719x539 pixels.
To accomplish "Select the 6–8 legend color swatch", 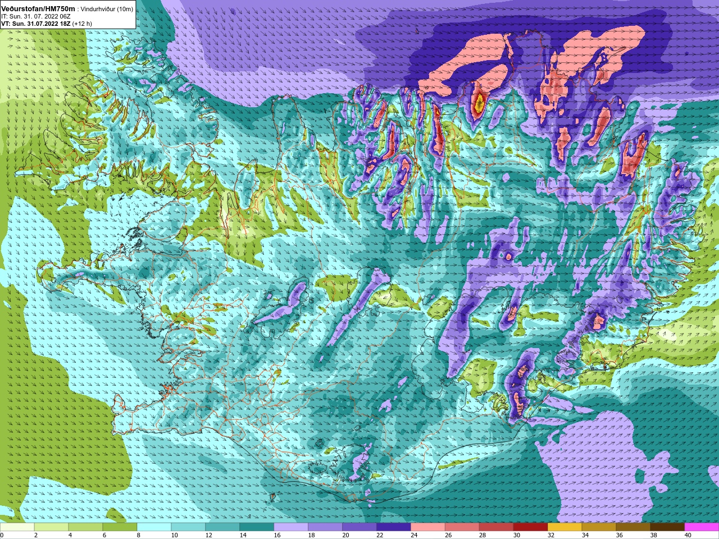I will [120, 527].
